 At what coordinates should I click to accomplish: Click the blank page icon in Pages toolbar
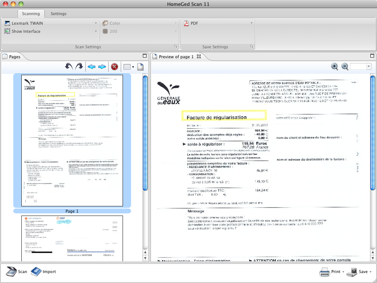click(x=140, y=67)
